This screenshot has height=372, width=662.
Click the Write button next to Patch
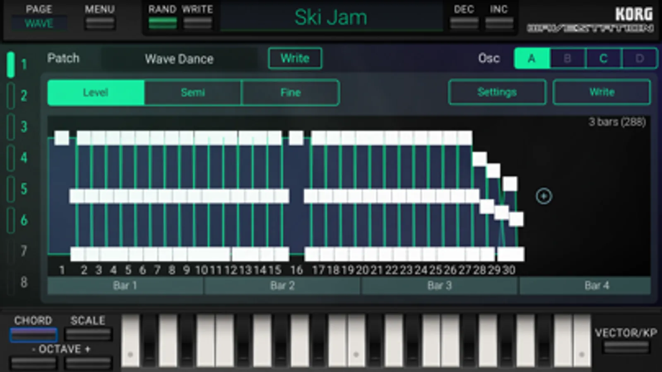click(x=295, y=58)
